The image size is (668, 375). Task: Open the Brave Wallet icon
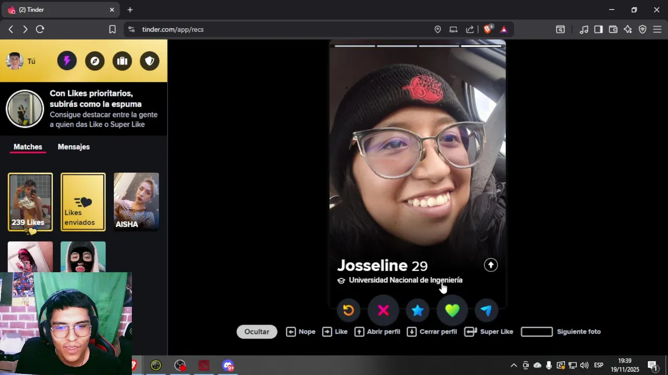[613, 30]
